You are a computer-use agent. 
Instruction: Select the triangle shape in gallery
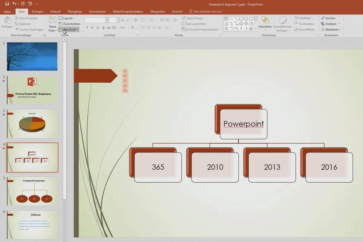point(227,24)
